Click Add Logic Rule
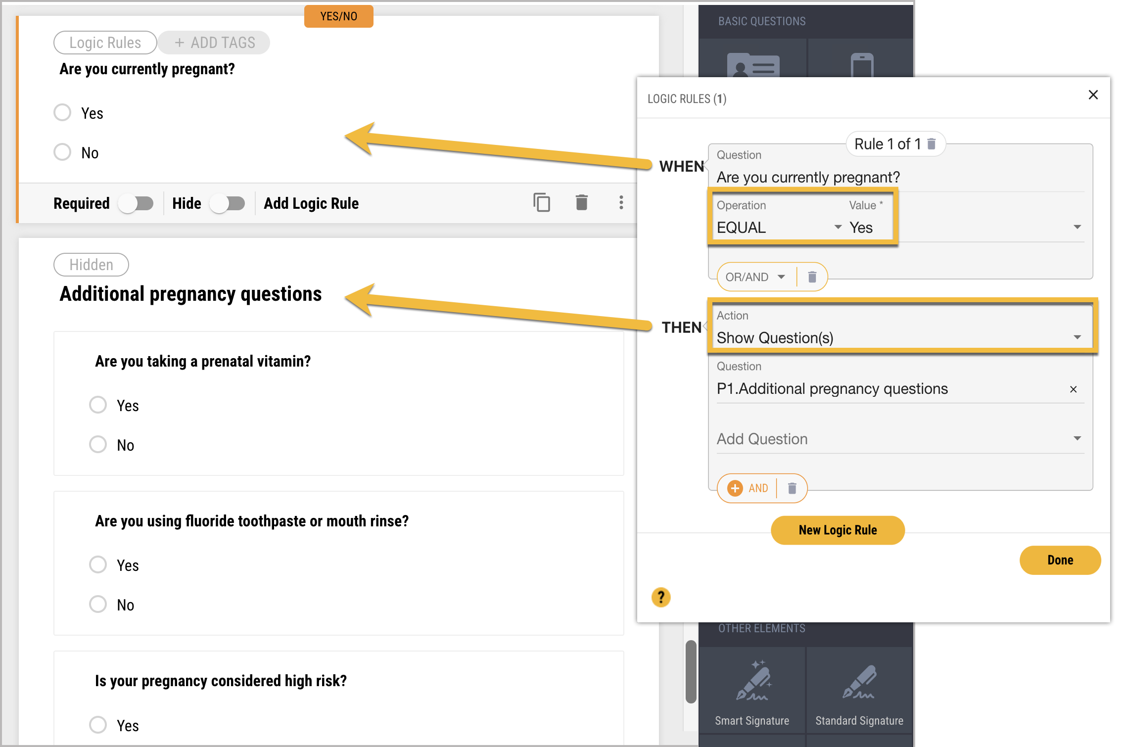1121x747 pixels. (311, 203)
